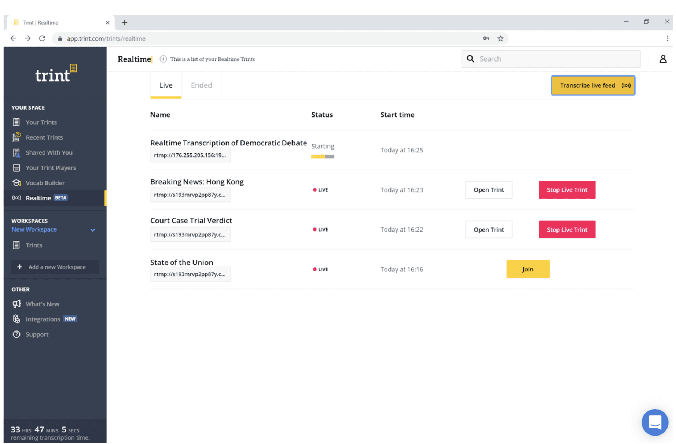This screenshot has width=676, height=444.
Task: Open the account profile icon
Action: tap(663, 59)
